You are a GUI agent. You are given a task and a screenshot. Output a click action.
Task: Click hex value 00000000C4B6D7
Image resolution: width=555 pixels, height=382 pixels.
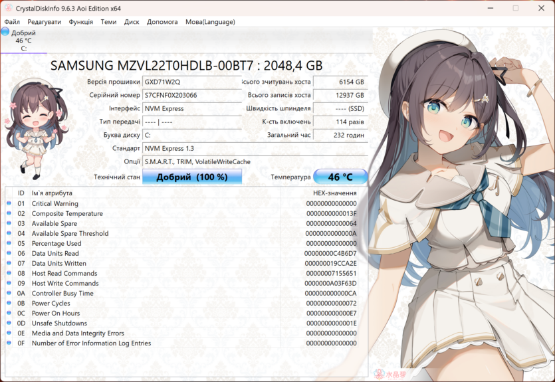click(x=330, y=254)
